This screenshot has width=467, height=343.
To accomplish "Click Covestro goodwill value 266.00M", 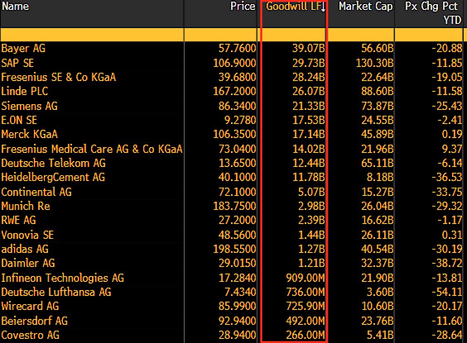I will click(x=305, y=335).
